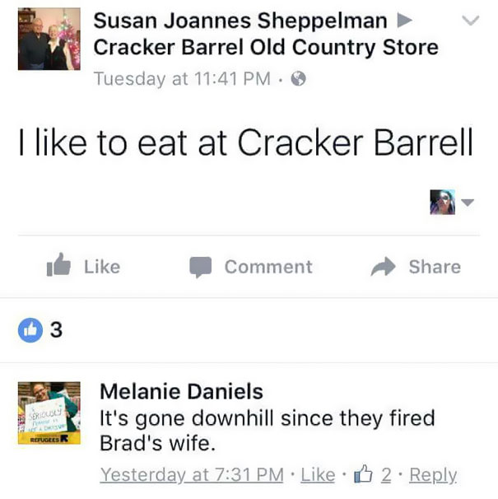
Task: Click the Comment speech bubble icon
Action: coord(201,267)
